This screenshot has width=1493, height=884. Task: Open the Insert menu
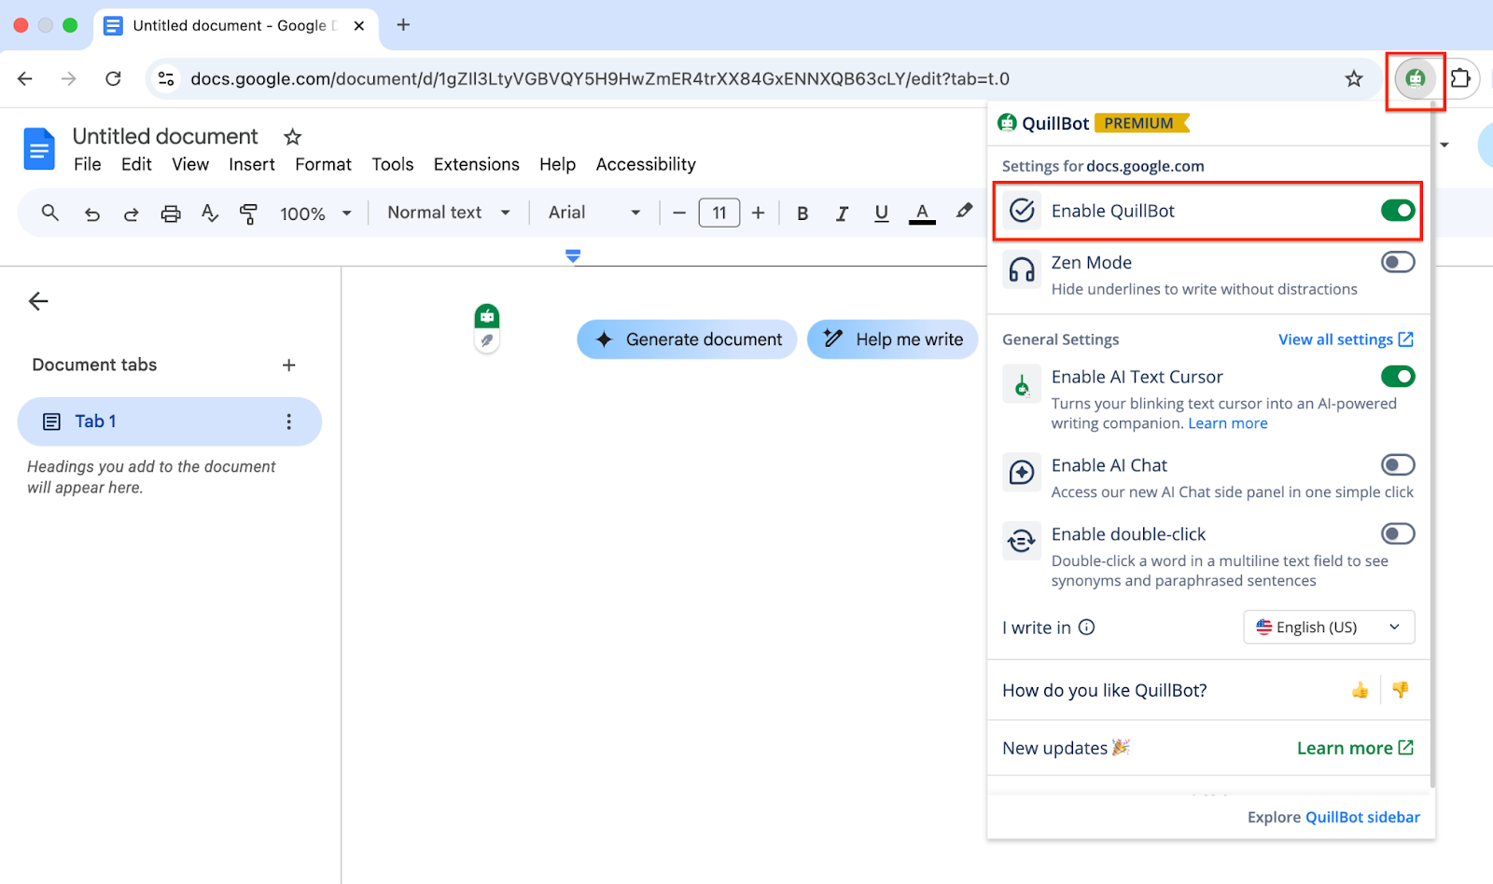(x=252, y=164)
